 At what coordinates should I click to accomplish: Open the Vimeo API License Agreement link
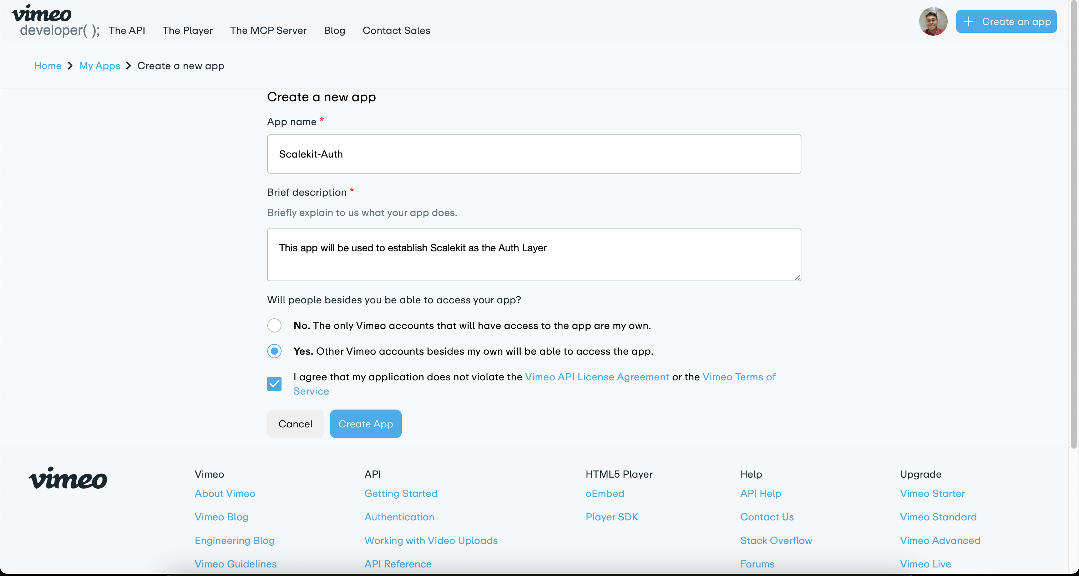pos(597,377)
